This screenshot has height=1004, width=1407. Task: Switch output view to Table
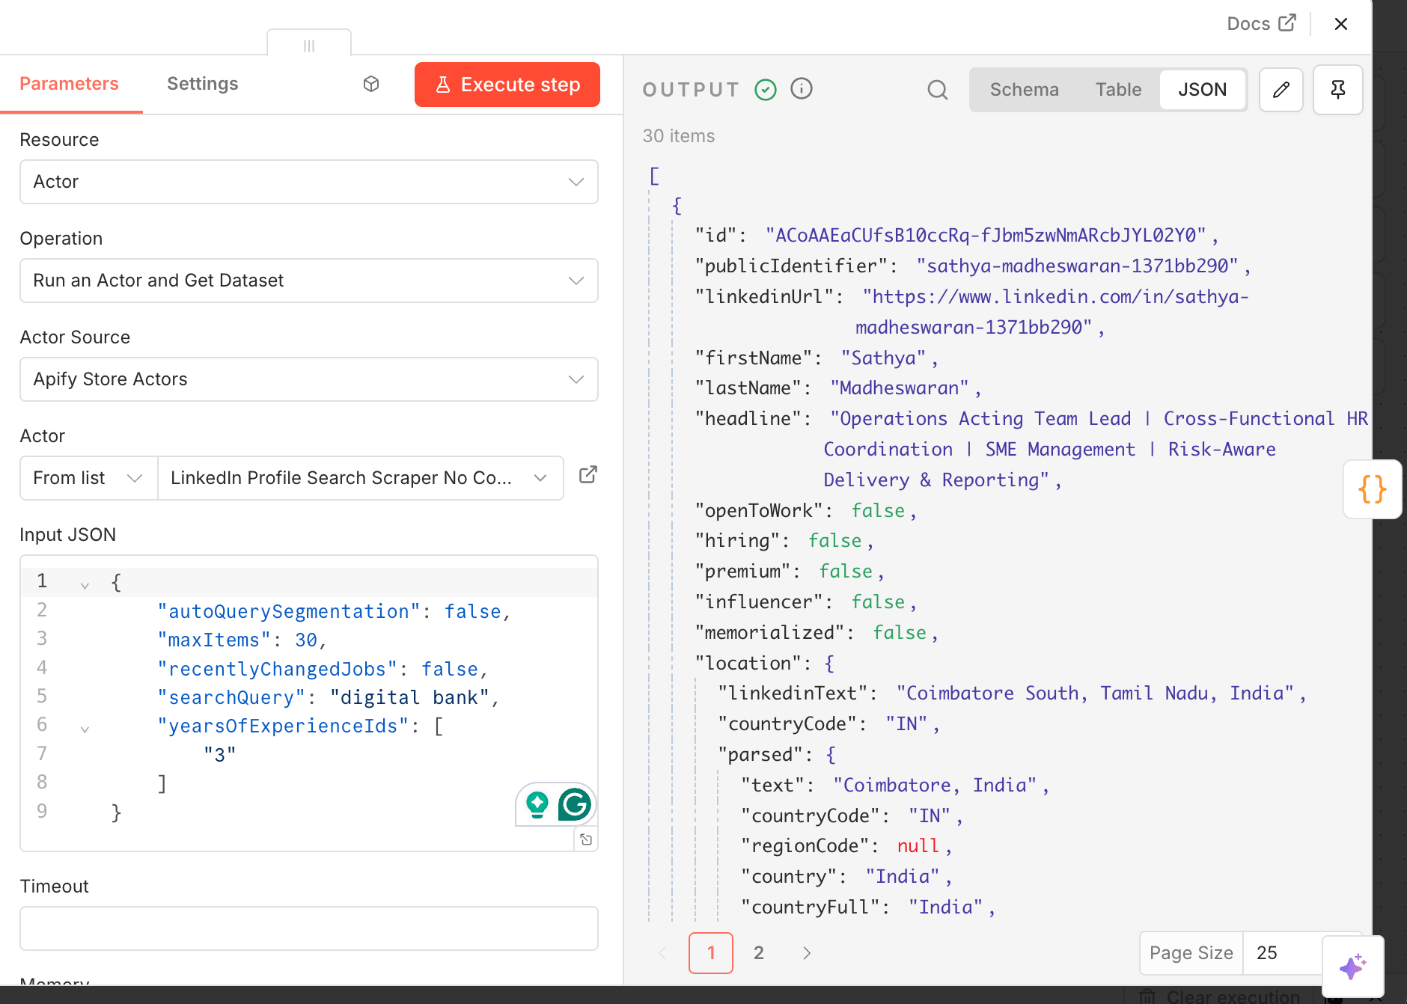pyautogui.click(x=1118, y=90)
